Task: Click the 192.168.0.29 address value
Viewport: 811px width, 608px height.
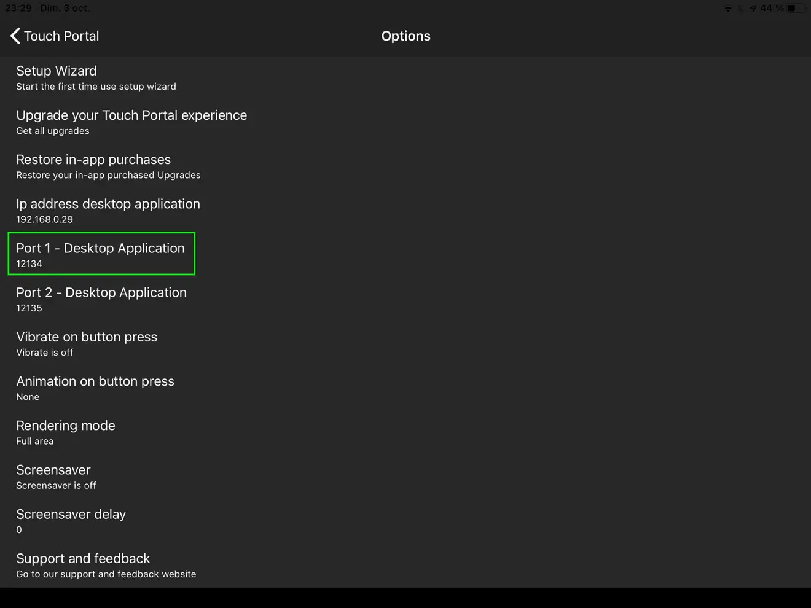Action: (x=44, y=219)
